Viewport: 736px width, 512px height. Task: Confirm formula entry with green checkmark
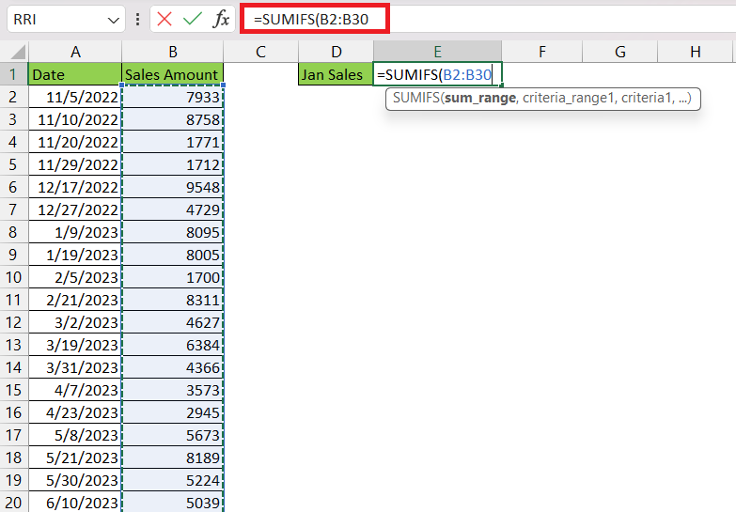193,19
